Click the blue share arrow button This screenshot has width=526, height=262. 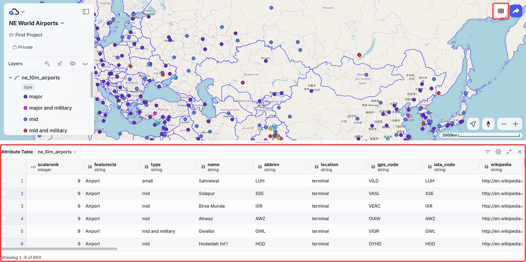click(x=517, y=11)
